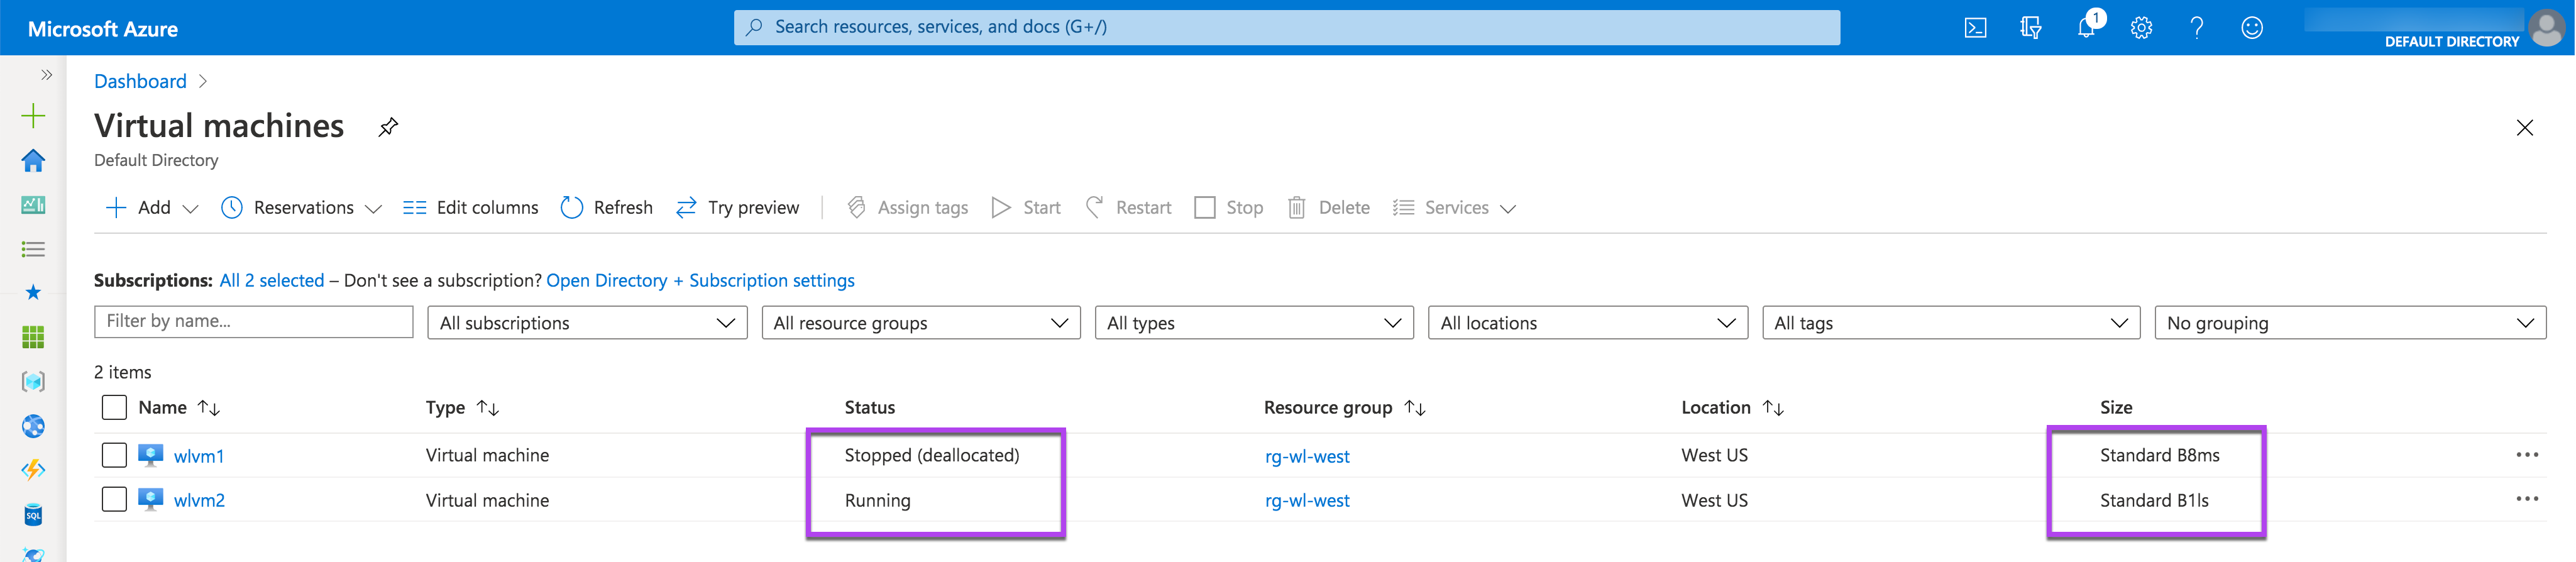Open Directory + Subscription settings link
This screenshot has height=562, width=2576.
[x=700, y=281]
